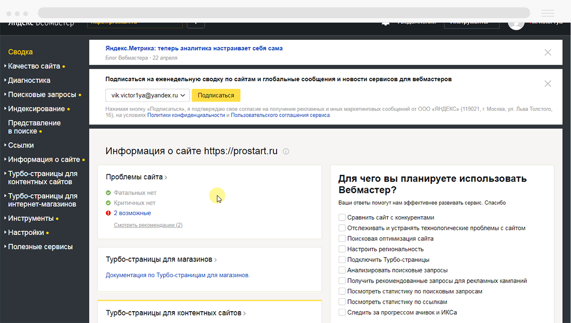Dismiss the weekly subscription banner
Screen dimensions: 571x323
(547, 84)
